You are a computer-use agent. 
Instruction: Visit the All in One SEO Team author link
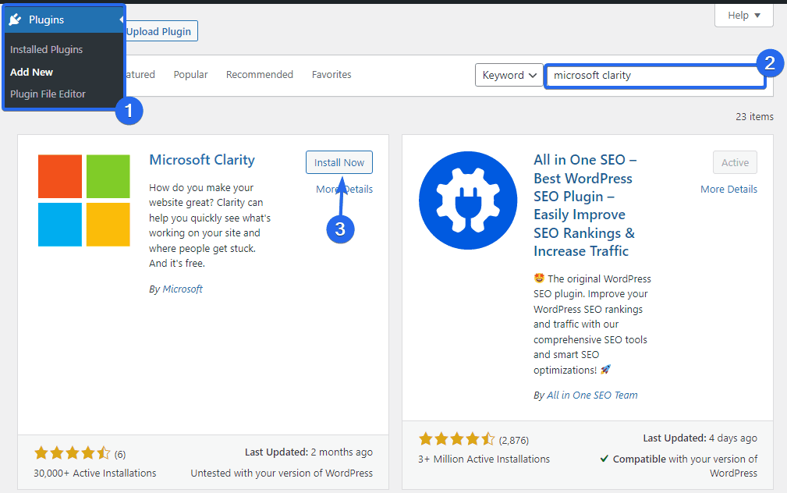(x=592, y=395)
